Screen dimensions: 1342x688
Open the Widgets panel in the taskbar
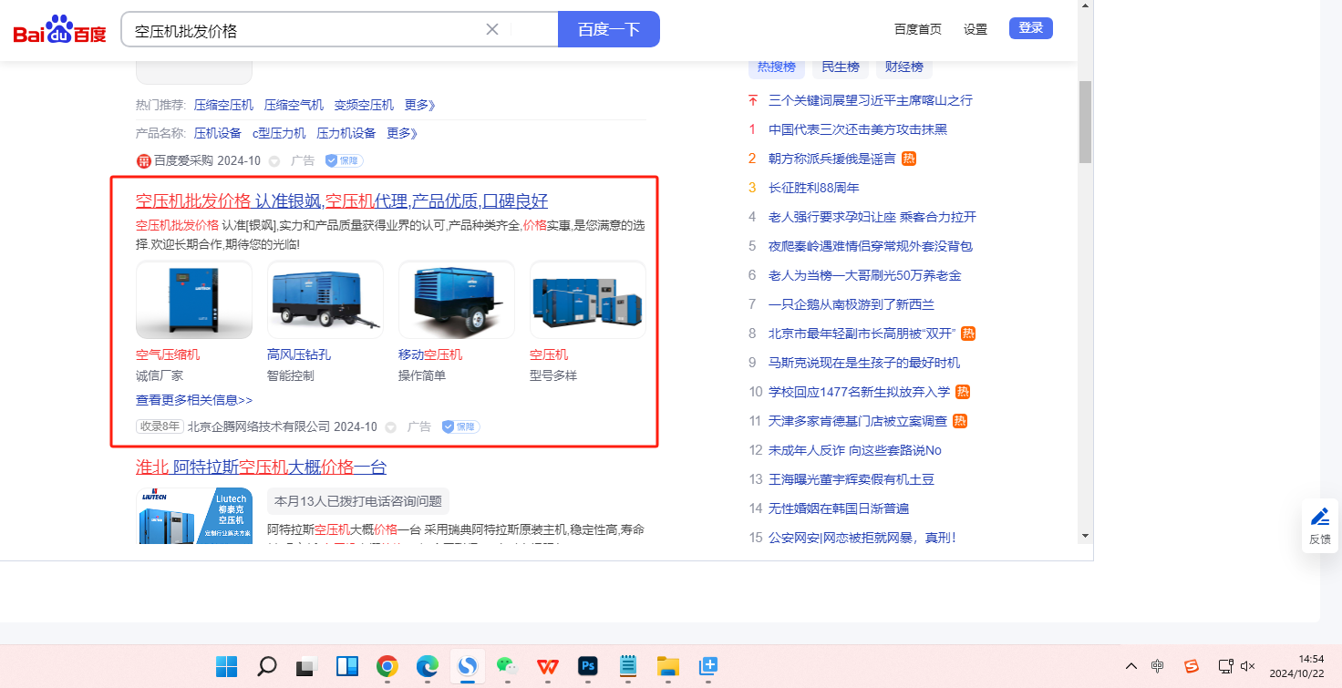tap(347, 666)
